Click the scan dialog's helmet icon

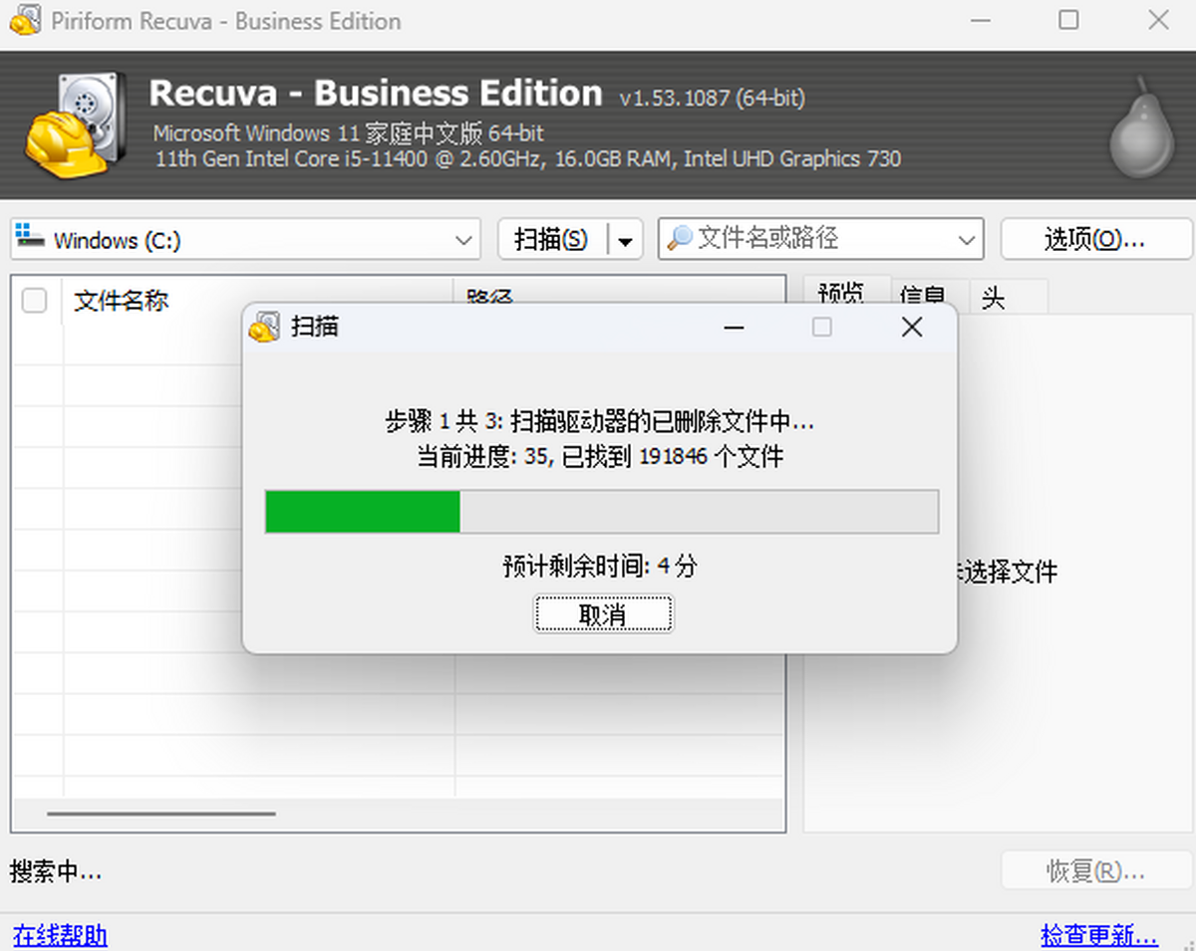pyautogui.click(x=264, y=327)
